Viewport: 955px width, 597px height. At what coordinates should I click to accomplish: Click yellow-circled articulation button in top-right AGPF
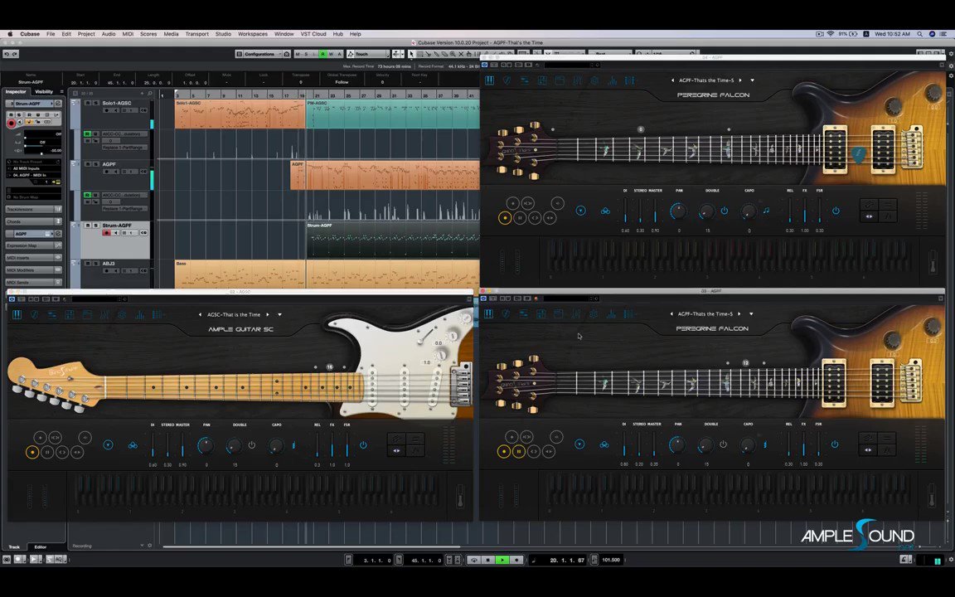point(505,217)
